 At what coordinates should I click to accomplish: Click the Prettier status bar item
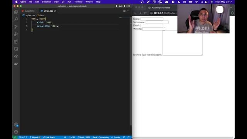[x=116, y=137]
